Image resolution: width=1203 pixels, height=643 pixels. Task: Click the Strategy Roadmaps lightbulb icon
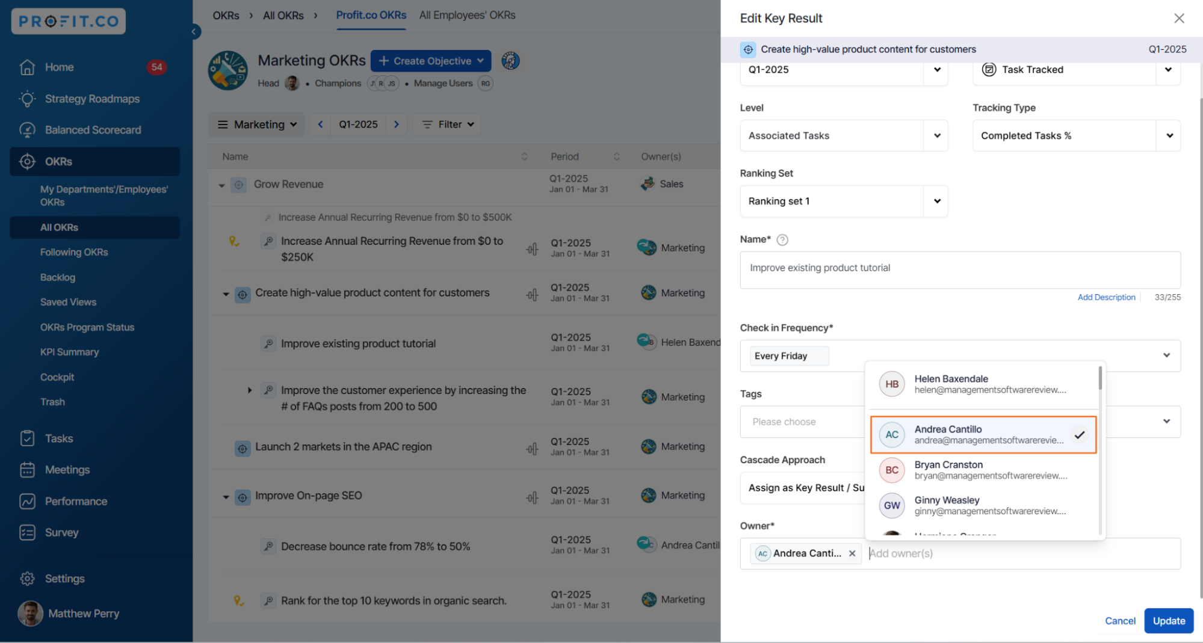coord(27,99)
